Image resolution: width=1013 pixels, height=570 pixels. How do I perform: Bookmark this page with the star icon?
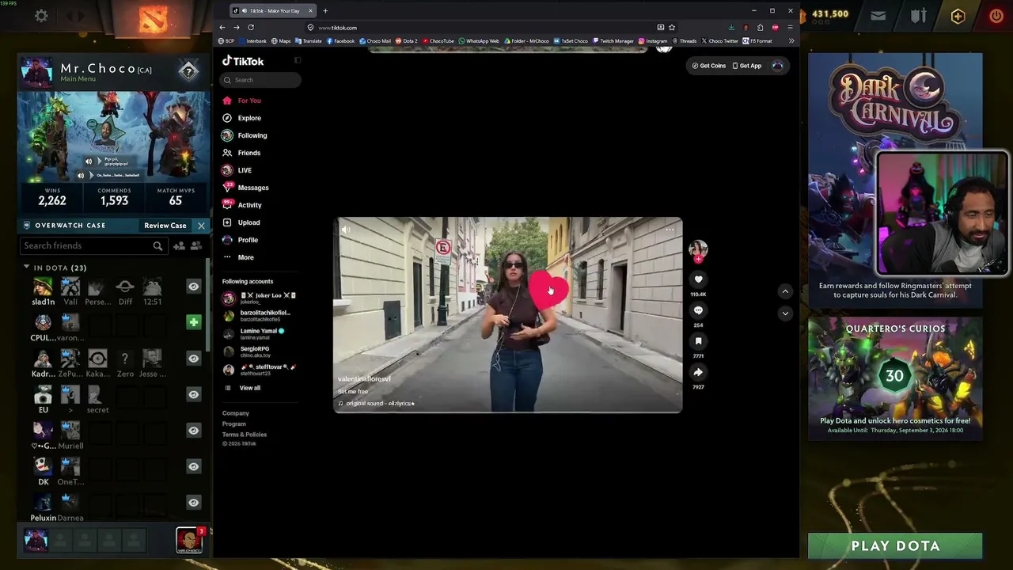672,28
